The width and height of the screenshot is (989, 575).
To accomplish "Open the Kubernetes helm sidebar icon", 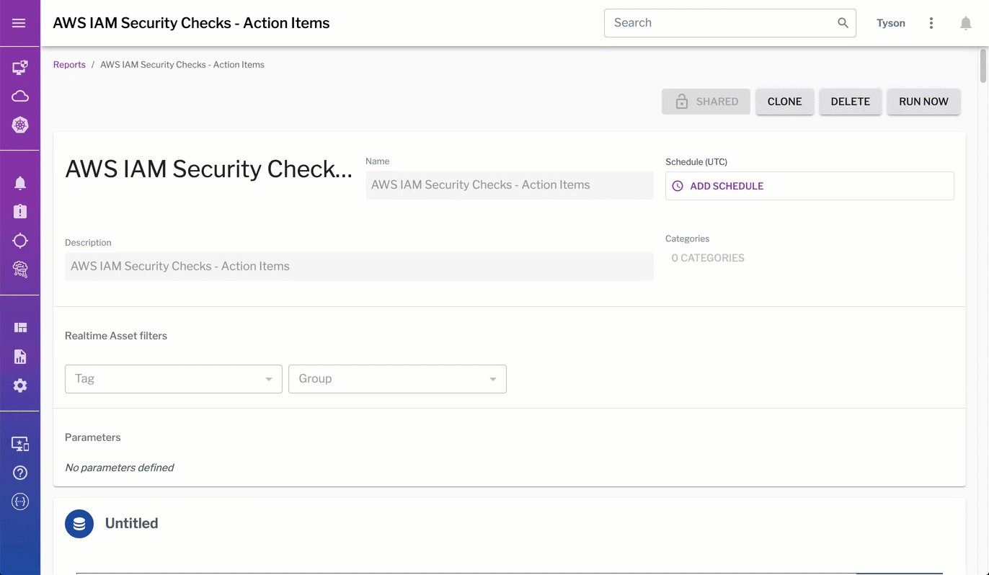I will tap(20, 125).
